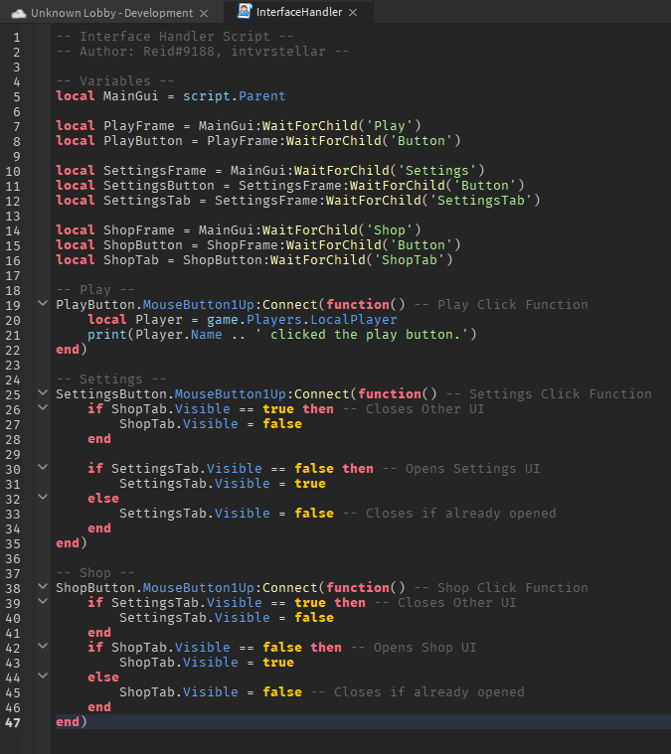Click line number 47 in the gutter
Image resolution: width=671 pixels, height=754 pixels.
13,723
